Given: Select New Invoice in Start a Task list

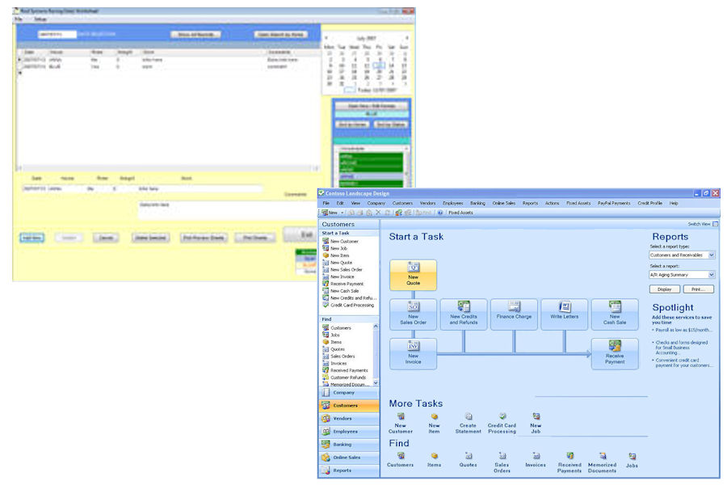Looking at the screenshot, I should [x=341, y=276].
